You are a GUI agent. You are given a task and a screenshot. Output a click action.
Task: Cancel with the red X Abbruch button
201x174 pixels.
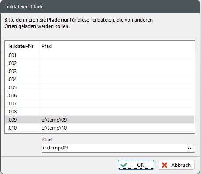click(x=176, y=165)
